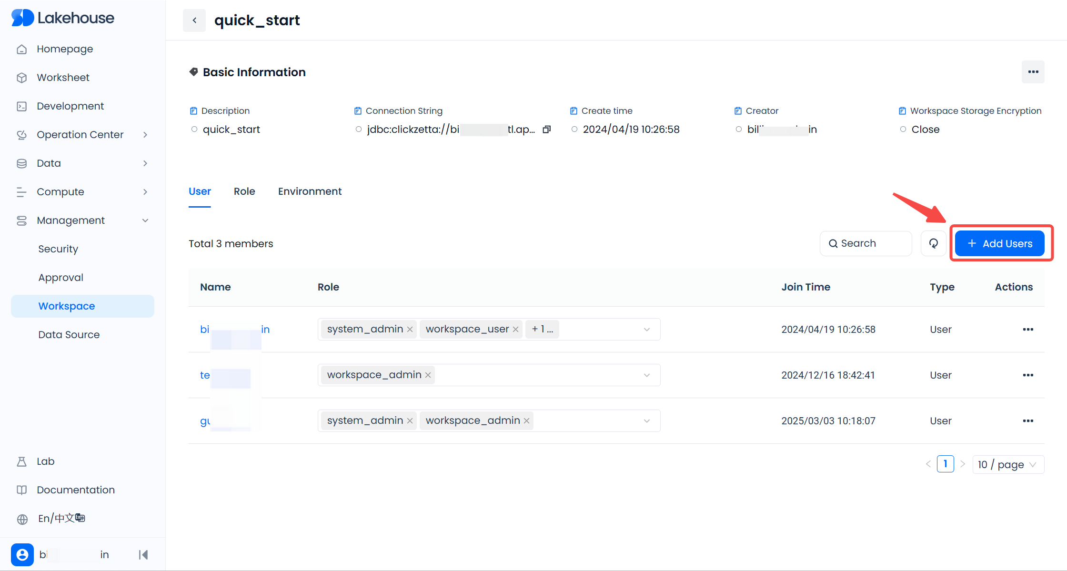This screenshot has height=571, width=1067.
Task: Switch to the Role tab
Action: click(244, 191)
